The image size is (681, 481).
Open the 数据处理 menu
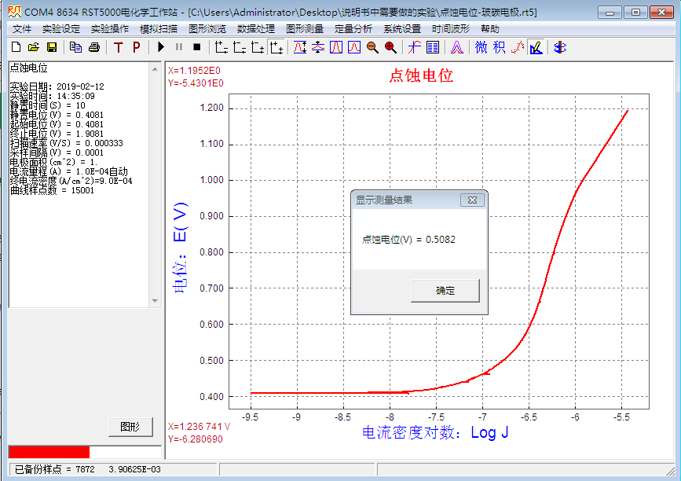255,29
